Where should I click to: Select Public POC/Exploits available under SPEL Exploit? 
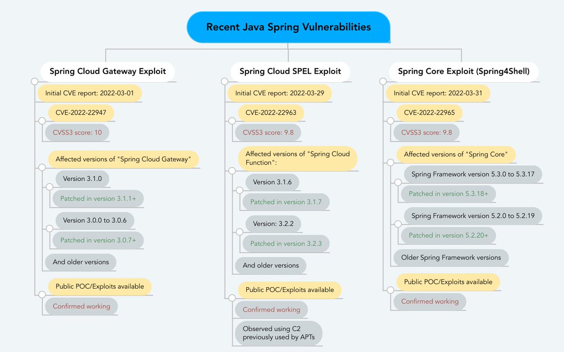click(290, 289)
